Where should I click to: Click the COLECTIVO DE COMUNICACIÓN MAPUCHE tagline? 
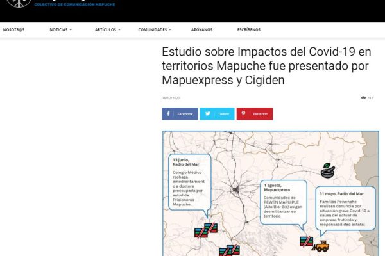click(74, 4)
